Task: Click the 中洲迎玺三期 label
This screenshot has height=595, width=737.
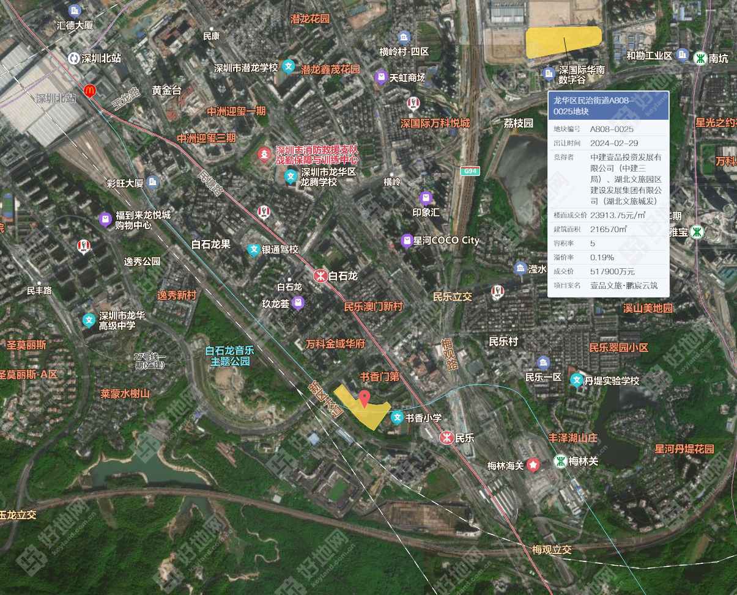Action: 206,138
